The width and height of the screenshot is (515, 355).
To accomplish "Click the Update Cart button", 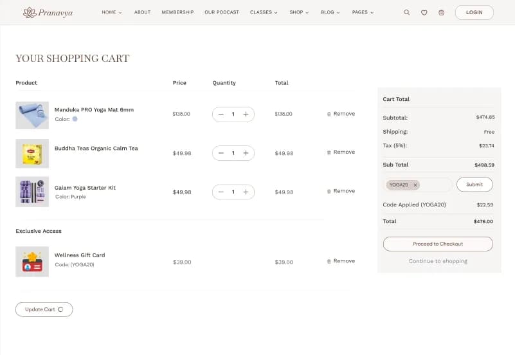I will [x=44, y=309].
